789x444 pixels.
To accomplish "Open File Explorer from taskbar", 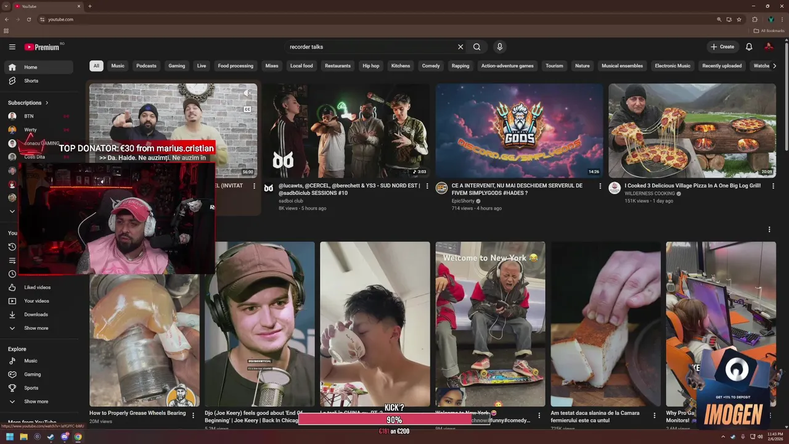I will [x=23, y=437].
